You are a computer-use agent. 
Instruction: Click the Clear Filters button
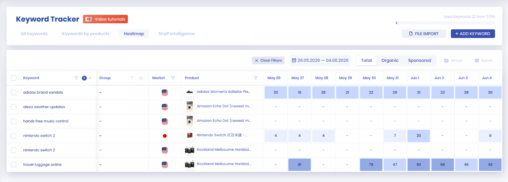coord(268,60)
